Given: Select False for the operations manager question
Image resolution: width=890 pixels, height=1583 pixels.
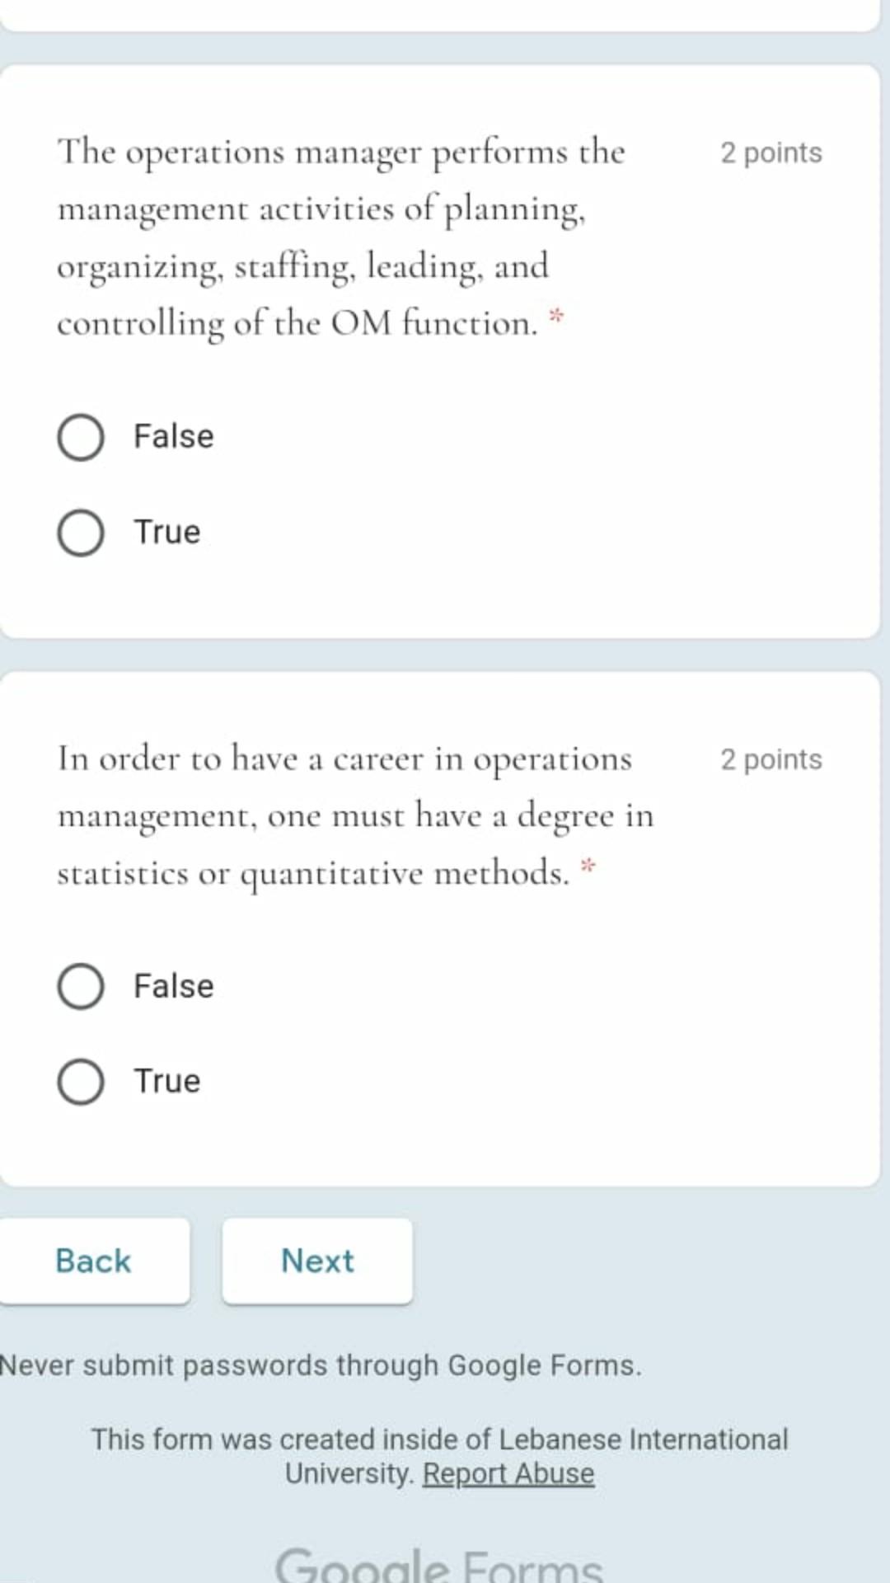Looking at the screenshot, I should point(81,438).
